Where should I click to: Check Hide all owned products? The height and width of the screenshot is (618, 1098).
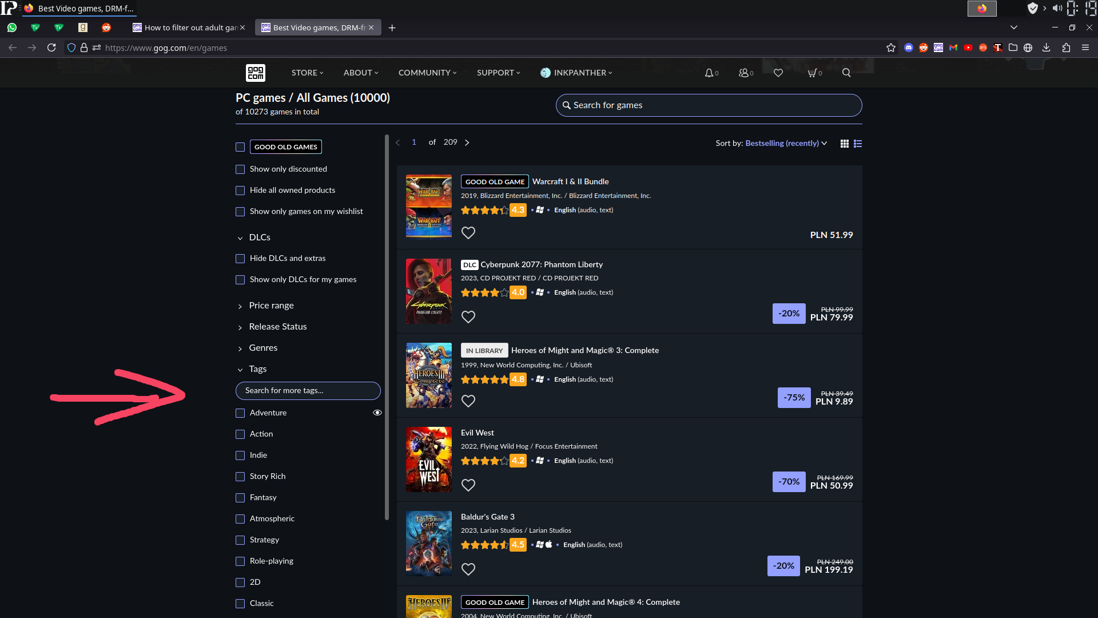pyautogui.click(x=240, y=191)
